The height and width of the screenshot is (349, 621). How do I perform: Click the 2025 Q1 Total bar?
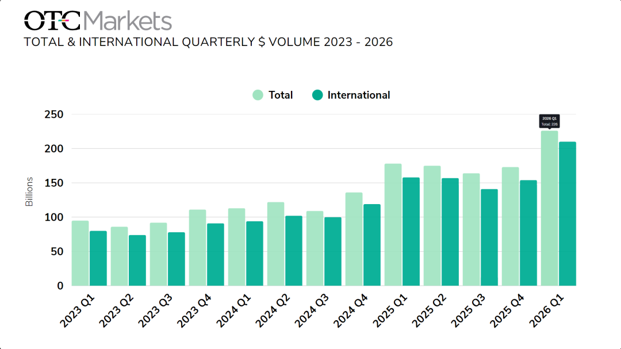(x=393, y=225)
